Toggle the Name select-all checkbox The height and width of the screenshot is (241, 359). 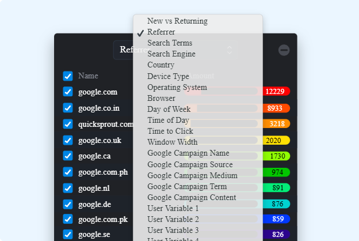[x=68, y=76]
